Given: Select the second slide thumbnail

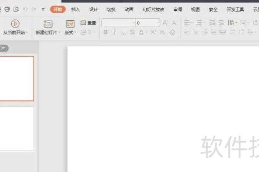Looking at the screenshot, I should [x=16, y=129].
